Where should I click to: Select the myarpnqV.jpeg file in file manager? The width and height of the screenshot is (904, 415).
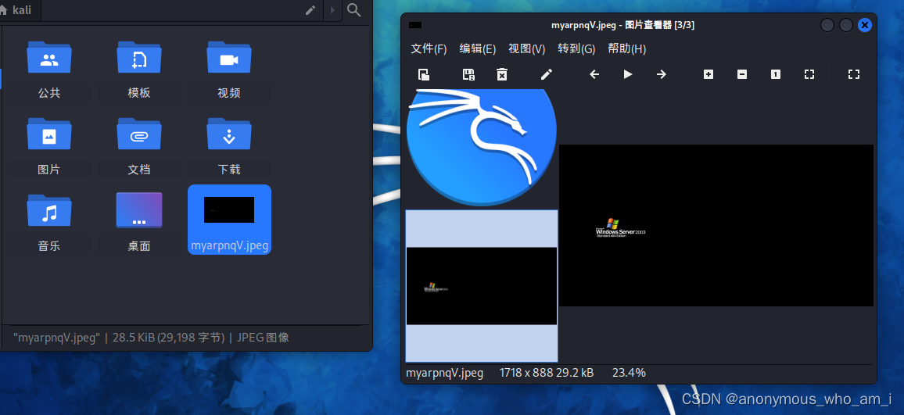pos(229,220)
